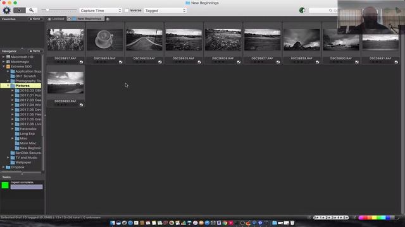The width and height of the screenshot is (405, 227).
Task: Untag DSC26828.RAF checkbox
Action: coord(318,62)
